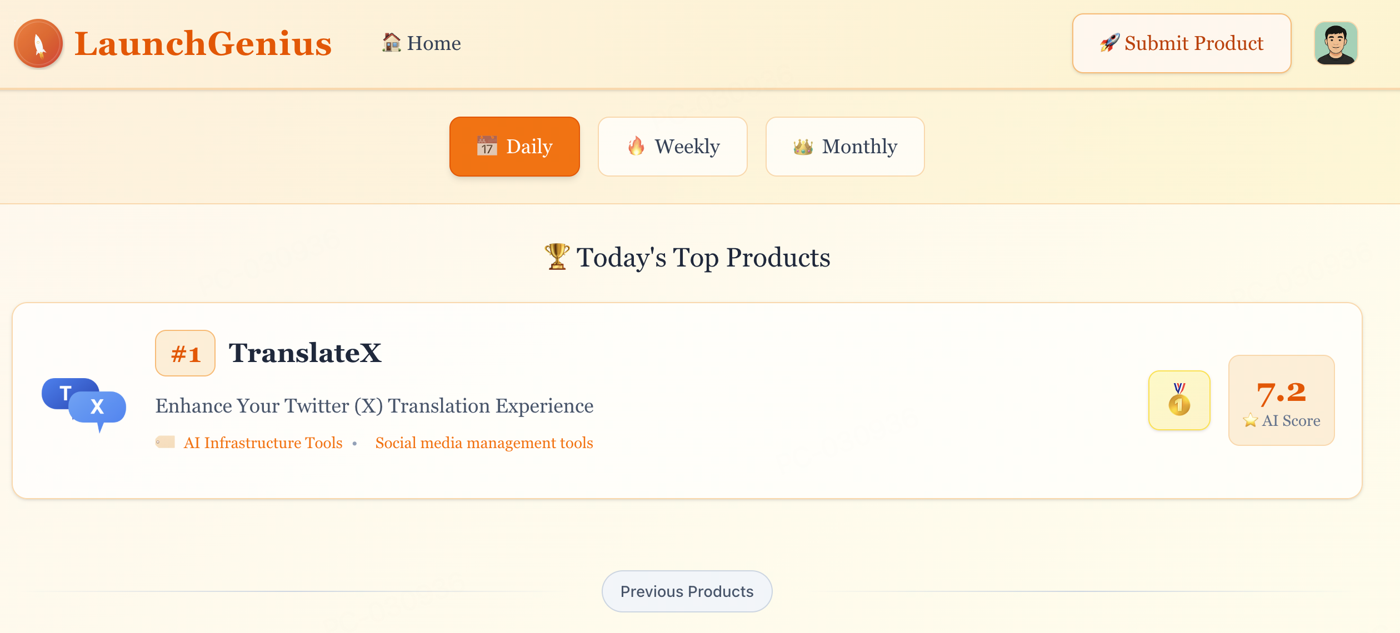Go to the Home page link
Screen dimensions: 1400x633
point(433,43)
